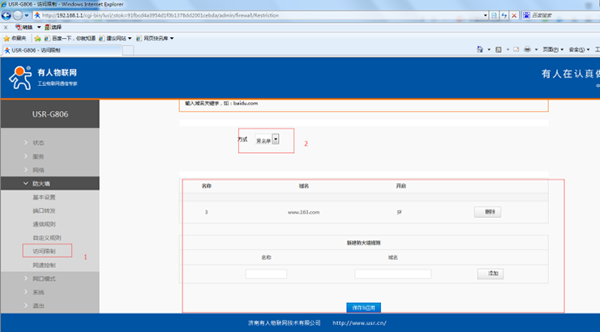Click the 收藏夹 favorites star icon
The height and width of the screenshot is (332, 600).
[7, 38]
